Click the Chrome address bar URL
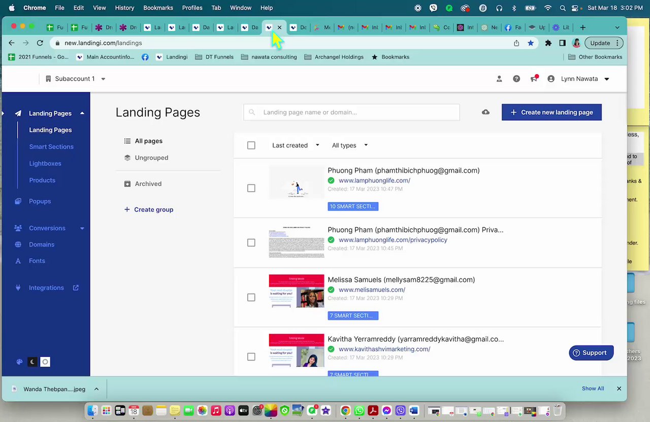The height and width of the screenshot is (422, 650). (103, 43)
